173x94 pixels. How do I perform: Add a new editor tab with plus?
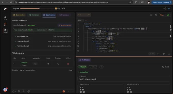86,20
